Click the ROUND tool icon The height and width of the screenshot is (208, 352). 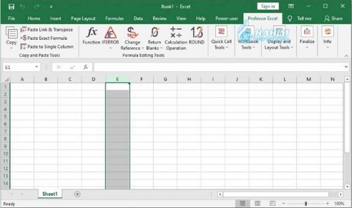click(197, 33)
